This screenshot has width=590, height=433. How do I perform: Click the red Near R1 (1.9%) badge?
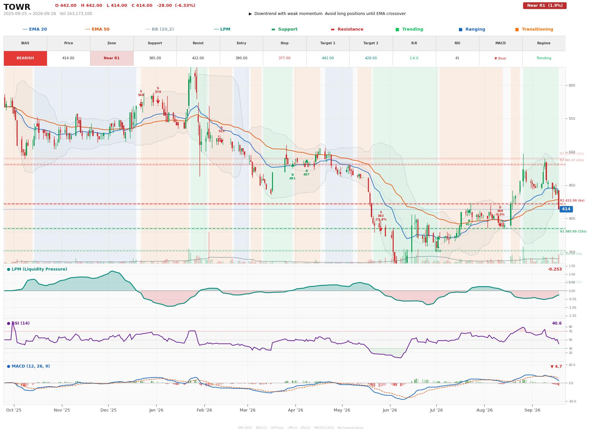pos(545,6)
